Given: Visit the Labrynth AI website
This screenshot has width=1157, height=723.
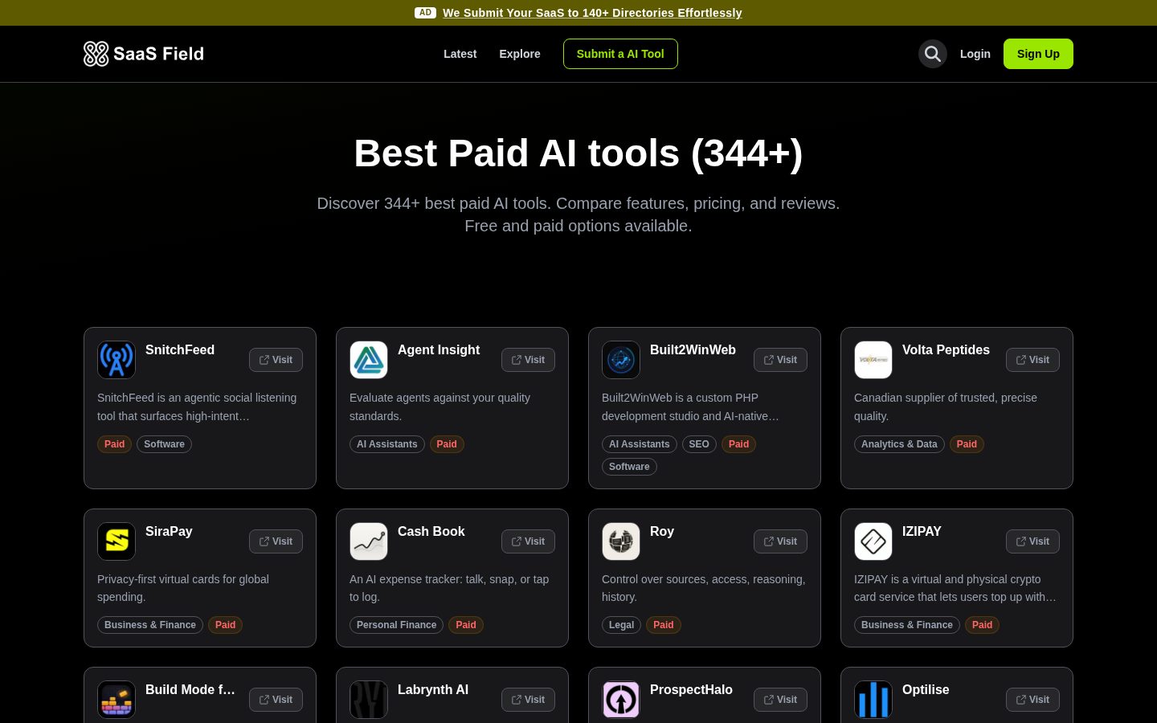Looking at the screenshot, I should coord(528,700).
